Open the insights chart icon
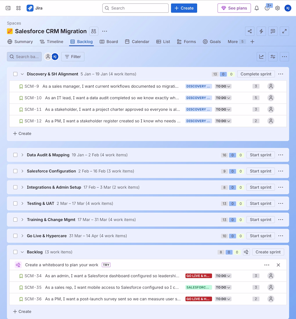296x319 pixels. (x=261, y=57)
